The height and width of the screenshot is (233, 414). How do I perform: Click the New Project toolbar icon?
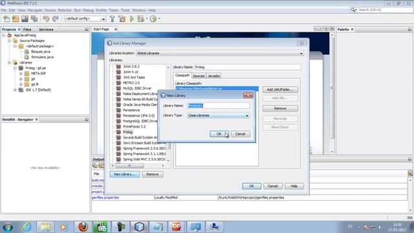point(16,19)
